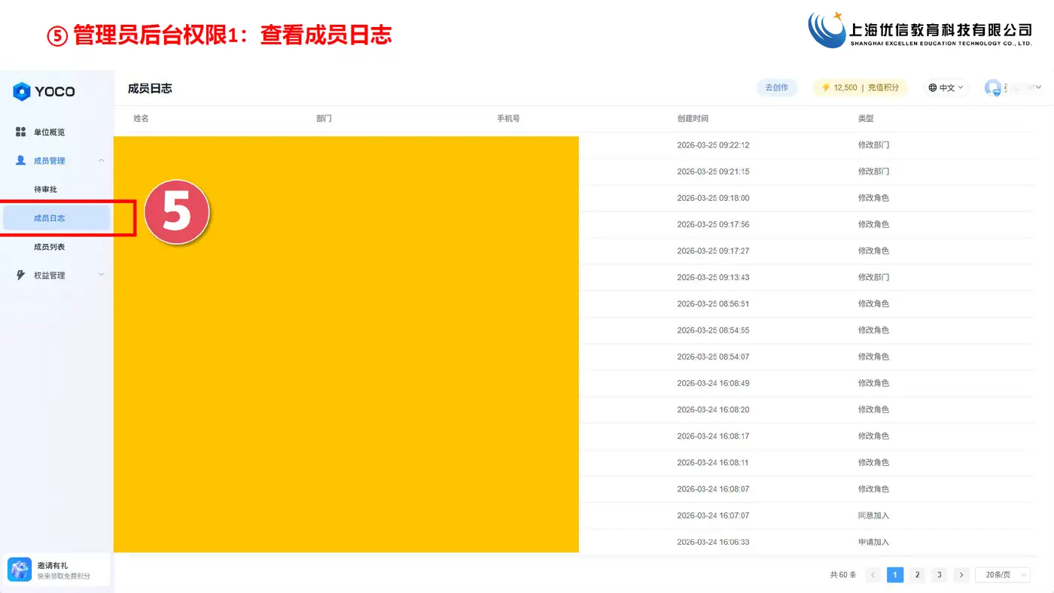
Task: Expand the 权益管理 menu chevron
Action: [102, 275]
